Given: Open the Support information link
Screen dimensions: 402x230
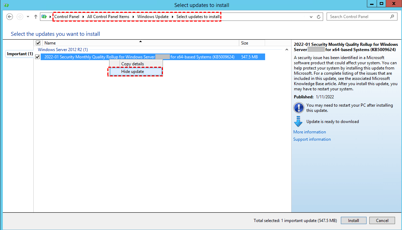Looking at the screenshot, I should [312, 139].
